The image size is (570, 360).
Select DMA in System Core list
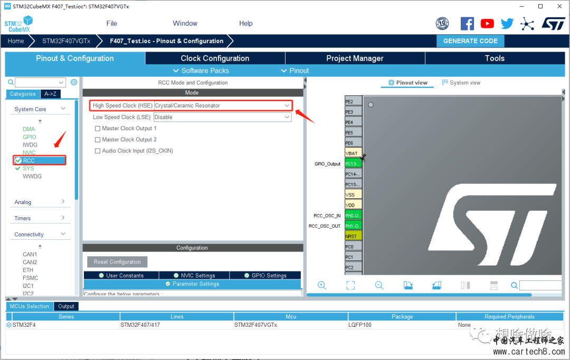coord(28,129)
